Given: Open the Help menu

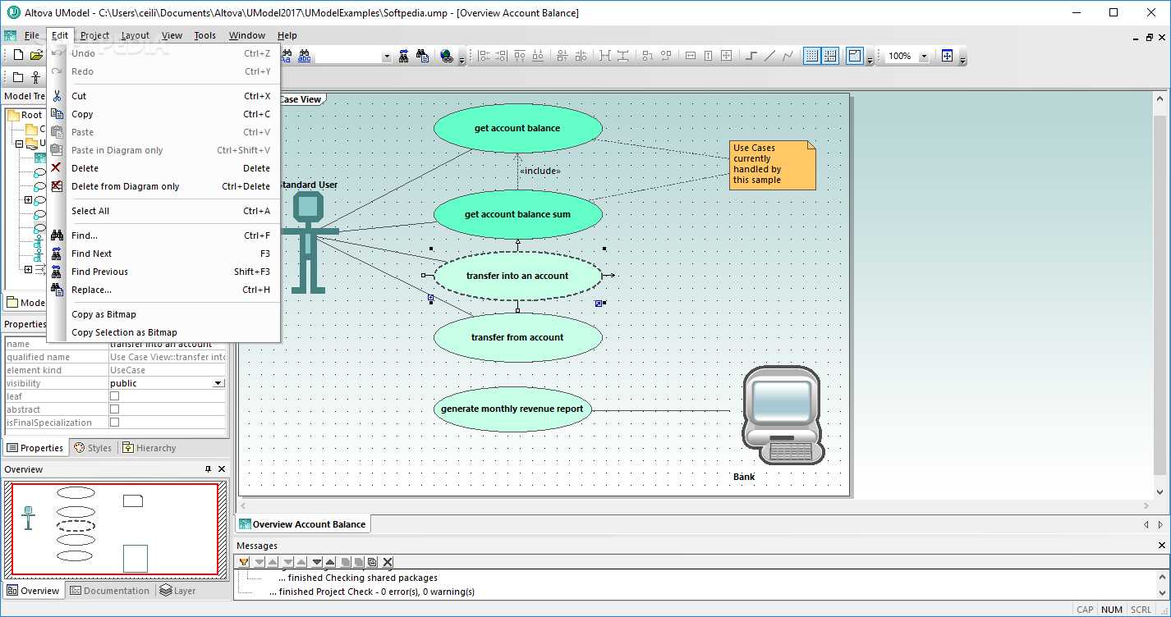Looking at the screenshot, I should (x=287, y=35).
